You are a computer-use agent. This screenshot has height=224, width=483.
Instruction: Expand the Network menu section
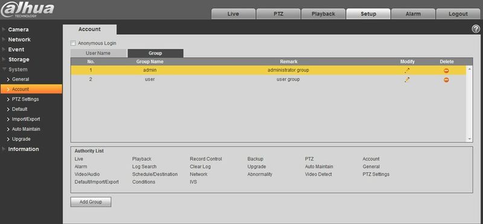tap(19, 40)
